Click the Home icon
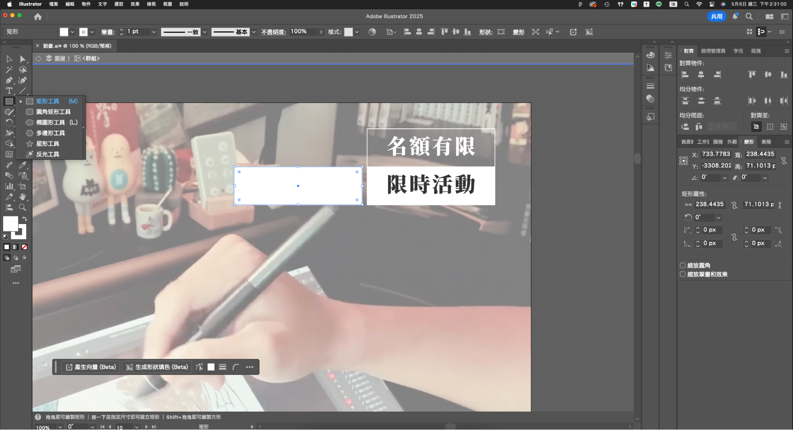793x430 pixels. point(38,17)
